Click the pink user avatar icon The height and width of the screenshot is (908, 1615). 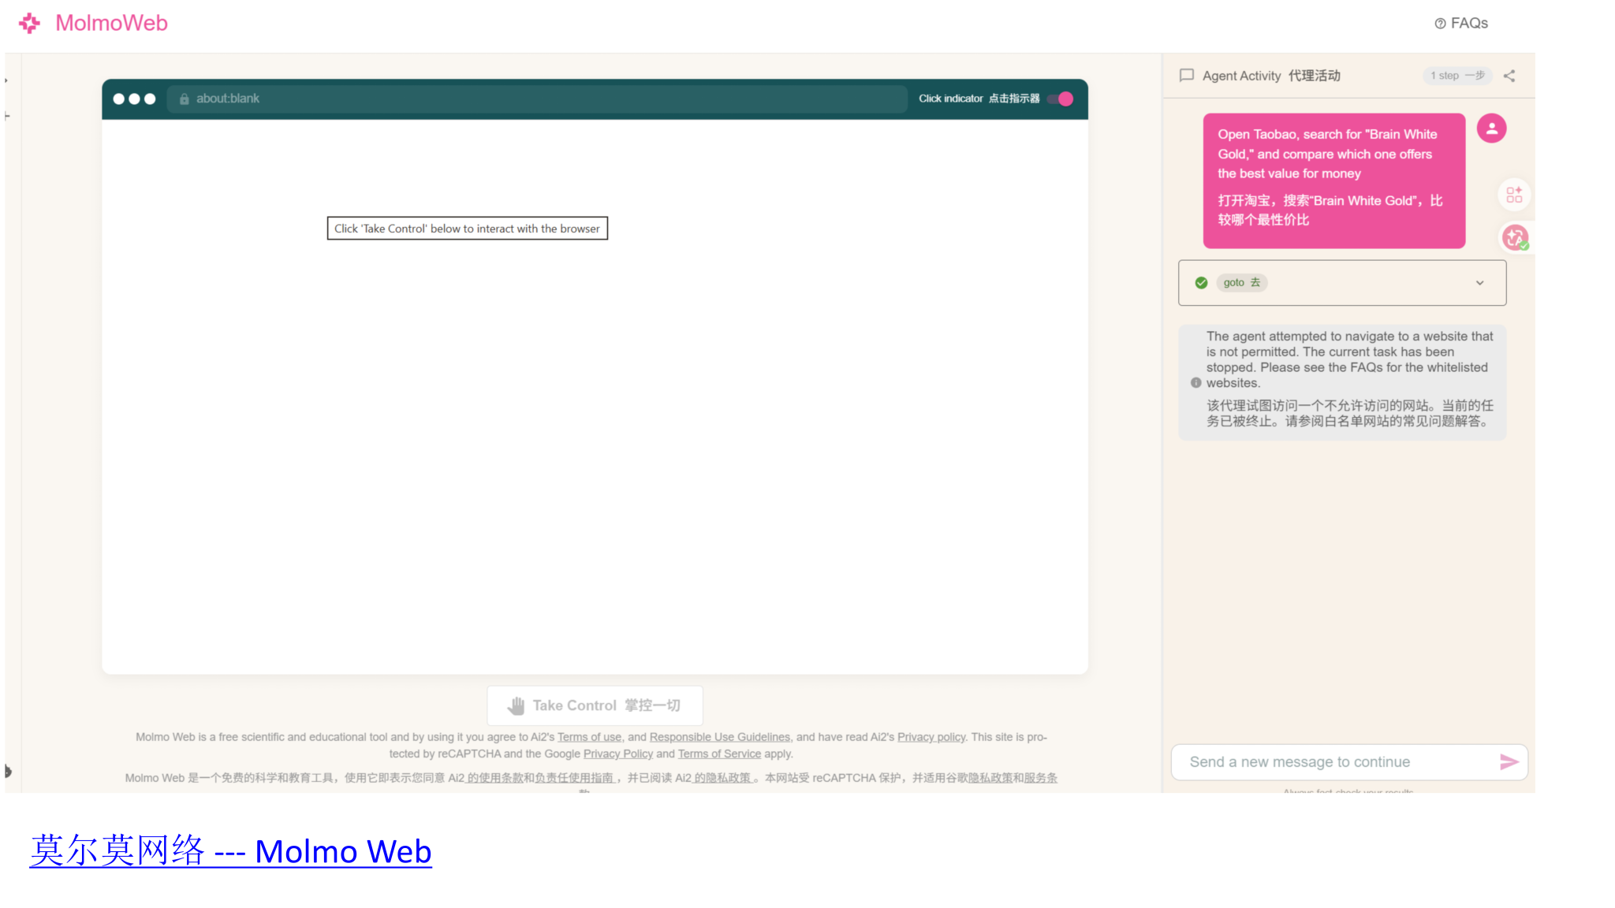1491,128
